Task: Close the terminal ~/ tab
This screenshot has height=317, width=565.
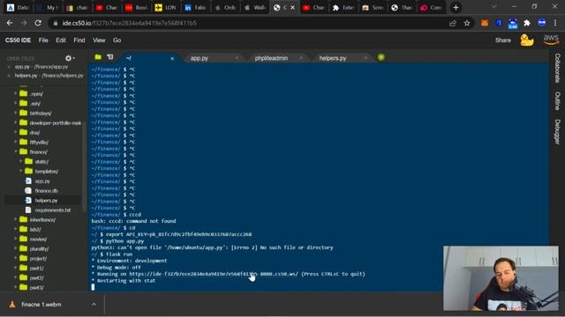Action: (172, 58)
